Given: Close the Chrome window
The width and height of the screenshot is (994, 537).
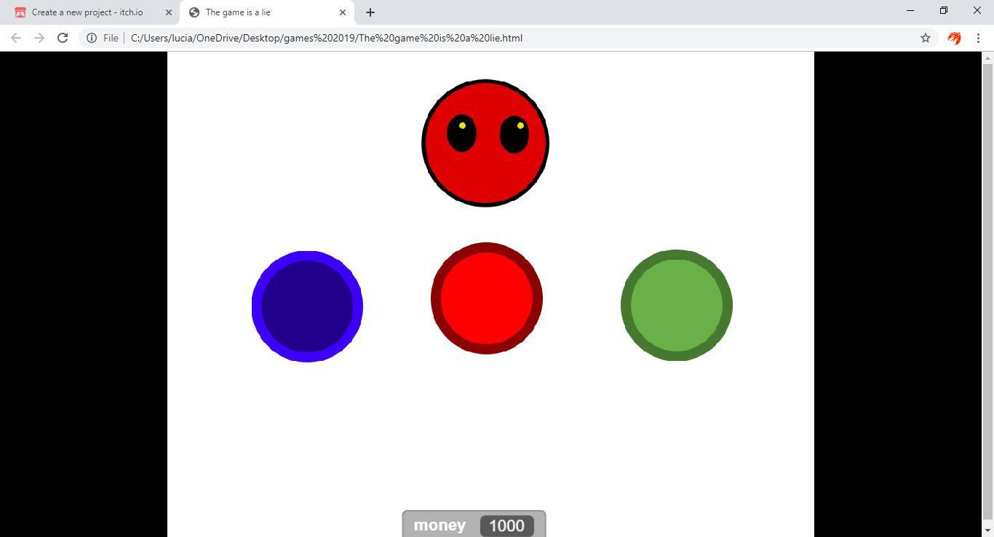Looking at the screenshot, I should tap(977, 11).
